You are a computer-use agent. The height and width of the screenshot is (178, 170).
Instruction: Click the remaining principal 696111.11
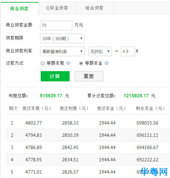pyautogui.click(x=147, y=135)
